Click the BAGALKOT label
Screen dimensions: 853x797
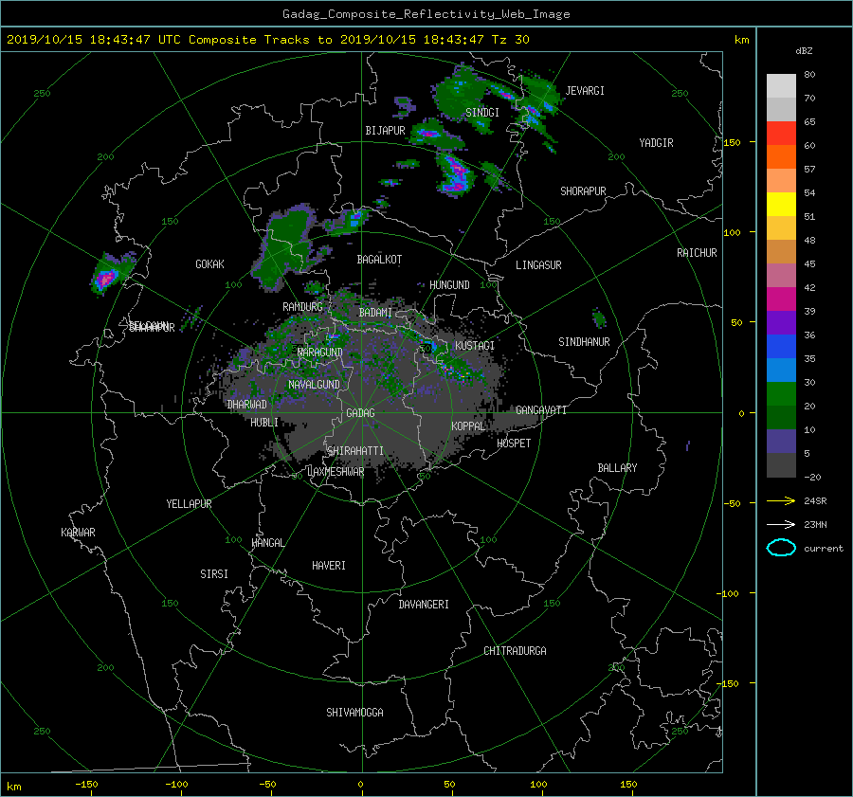[x=379, y=260]
